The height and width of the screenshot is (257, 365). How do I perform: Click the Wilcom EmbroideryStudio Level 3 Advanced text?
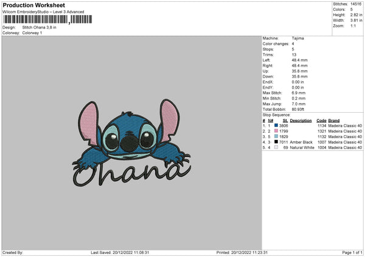coord(43,12)
